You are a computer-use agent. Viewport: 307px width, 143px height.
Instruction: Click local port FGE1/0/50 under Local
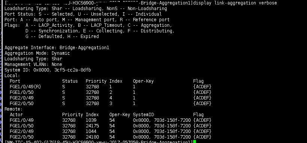click(x=22, y=92)
